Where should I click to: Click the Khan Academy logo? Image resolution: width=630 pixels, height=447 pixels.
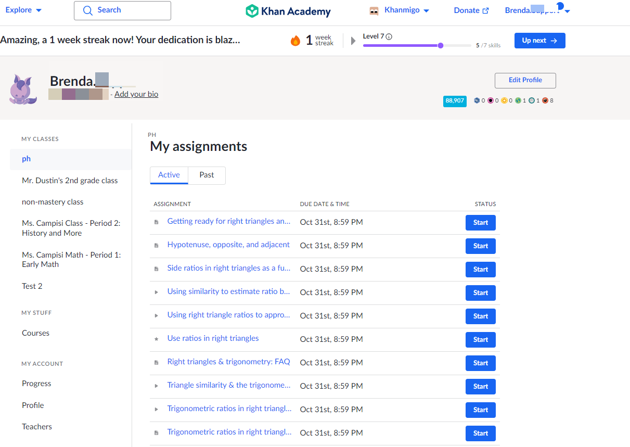(288, 11)
